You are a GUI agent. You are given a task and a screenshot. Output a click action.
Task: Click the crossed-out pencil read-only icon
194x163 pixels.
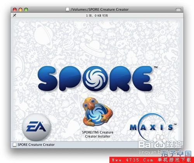click(x=14, y=15)
